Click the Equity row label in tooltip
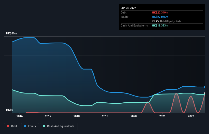 [124, 17]
